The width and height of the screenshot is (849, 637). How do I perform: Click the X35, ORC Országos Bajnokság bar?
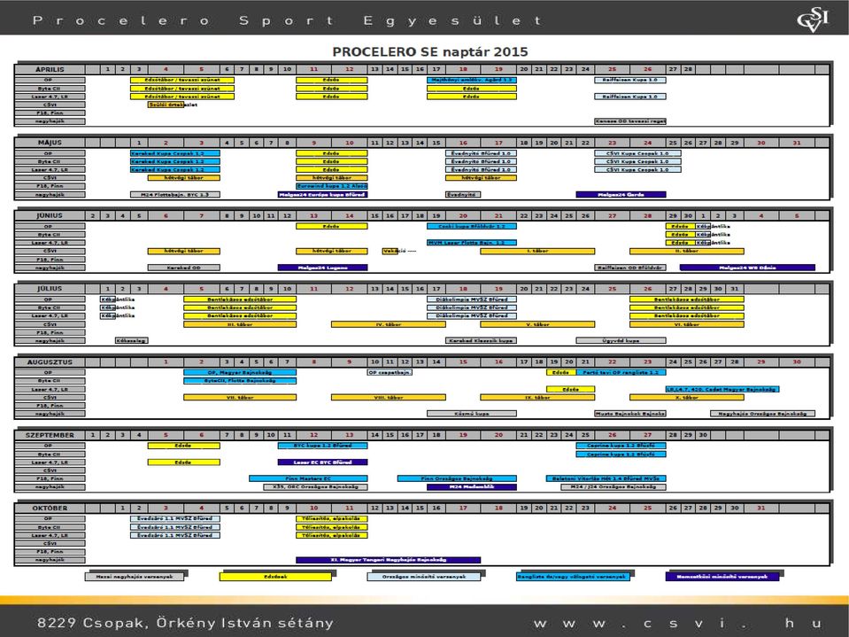click(x=315, y=487)
